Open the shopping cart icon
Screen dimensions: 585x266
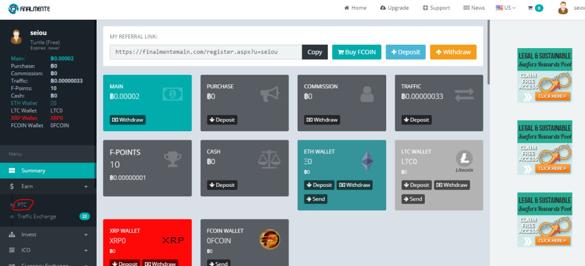tap(530, 8)
